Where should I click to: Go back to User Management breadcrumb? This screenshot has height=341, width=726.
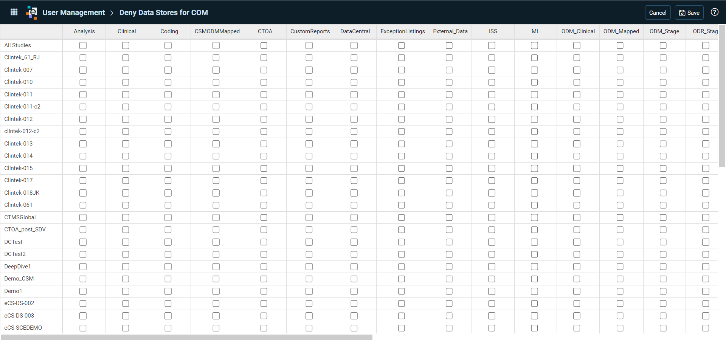73,12
